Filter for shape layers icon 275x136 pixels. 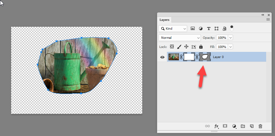point(216,28)
